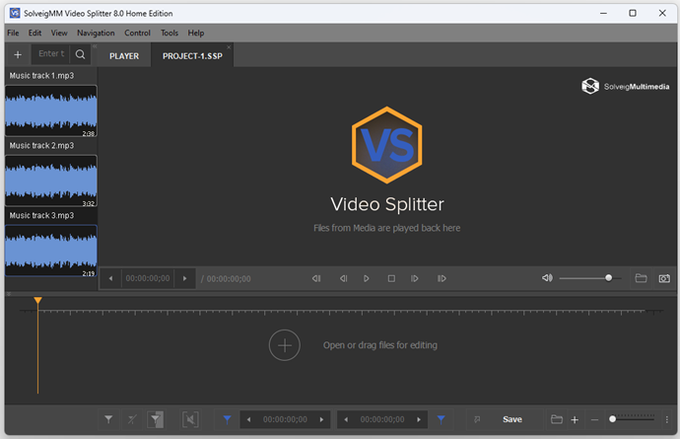This screenshot has height=439, width=680.
Task: Collapse the media panel with double-chevron
Action: pos(95,46)
